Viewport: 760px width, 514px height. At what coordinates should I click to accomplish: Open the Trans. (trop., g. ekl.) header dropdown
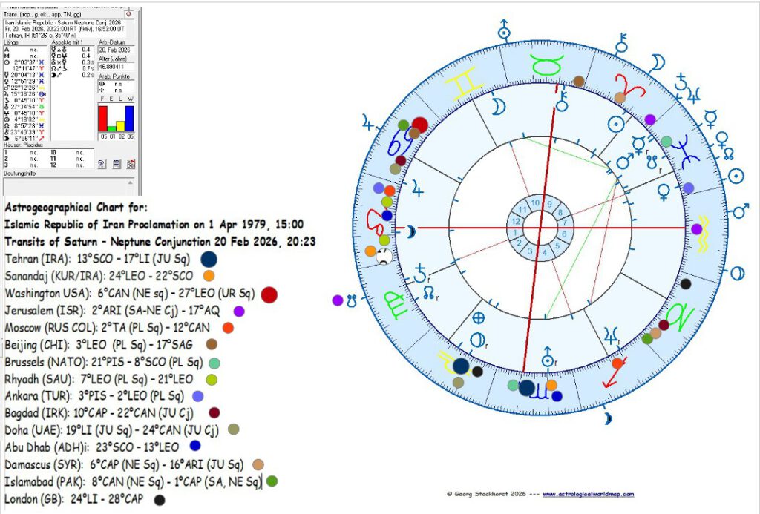tap(59, 14)
